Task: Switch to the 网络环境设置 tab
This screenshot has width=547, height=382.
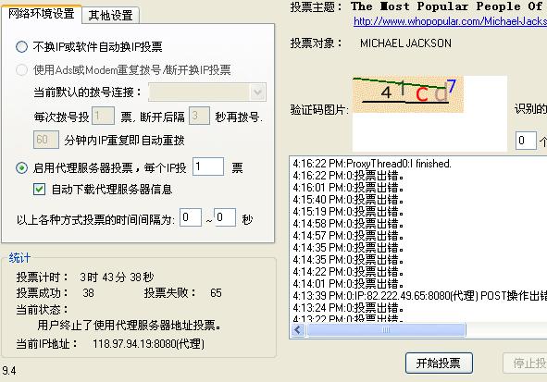Action: [x=41, y=14]
